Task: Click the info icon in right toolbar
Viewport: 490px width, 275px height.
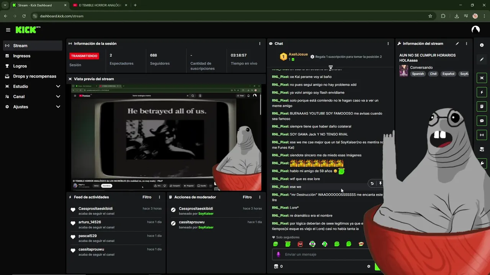Action: (482, 45)
